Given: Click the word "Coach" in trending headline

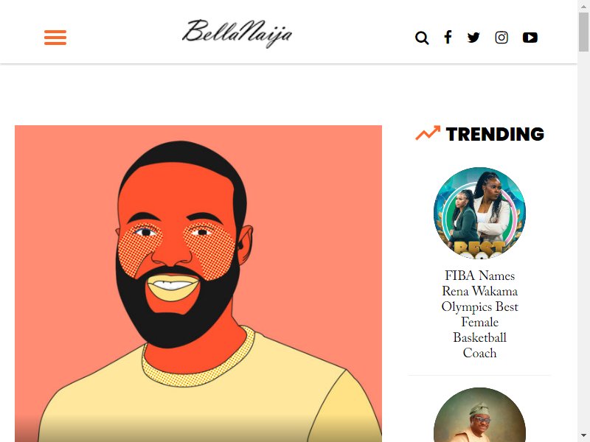Looking at the screenshot, I should [x=480, y=353].
